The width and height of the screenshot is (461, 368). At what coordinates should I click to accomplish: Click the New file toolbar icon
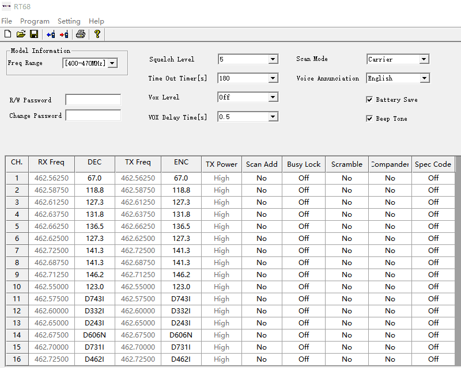7,34
